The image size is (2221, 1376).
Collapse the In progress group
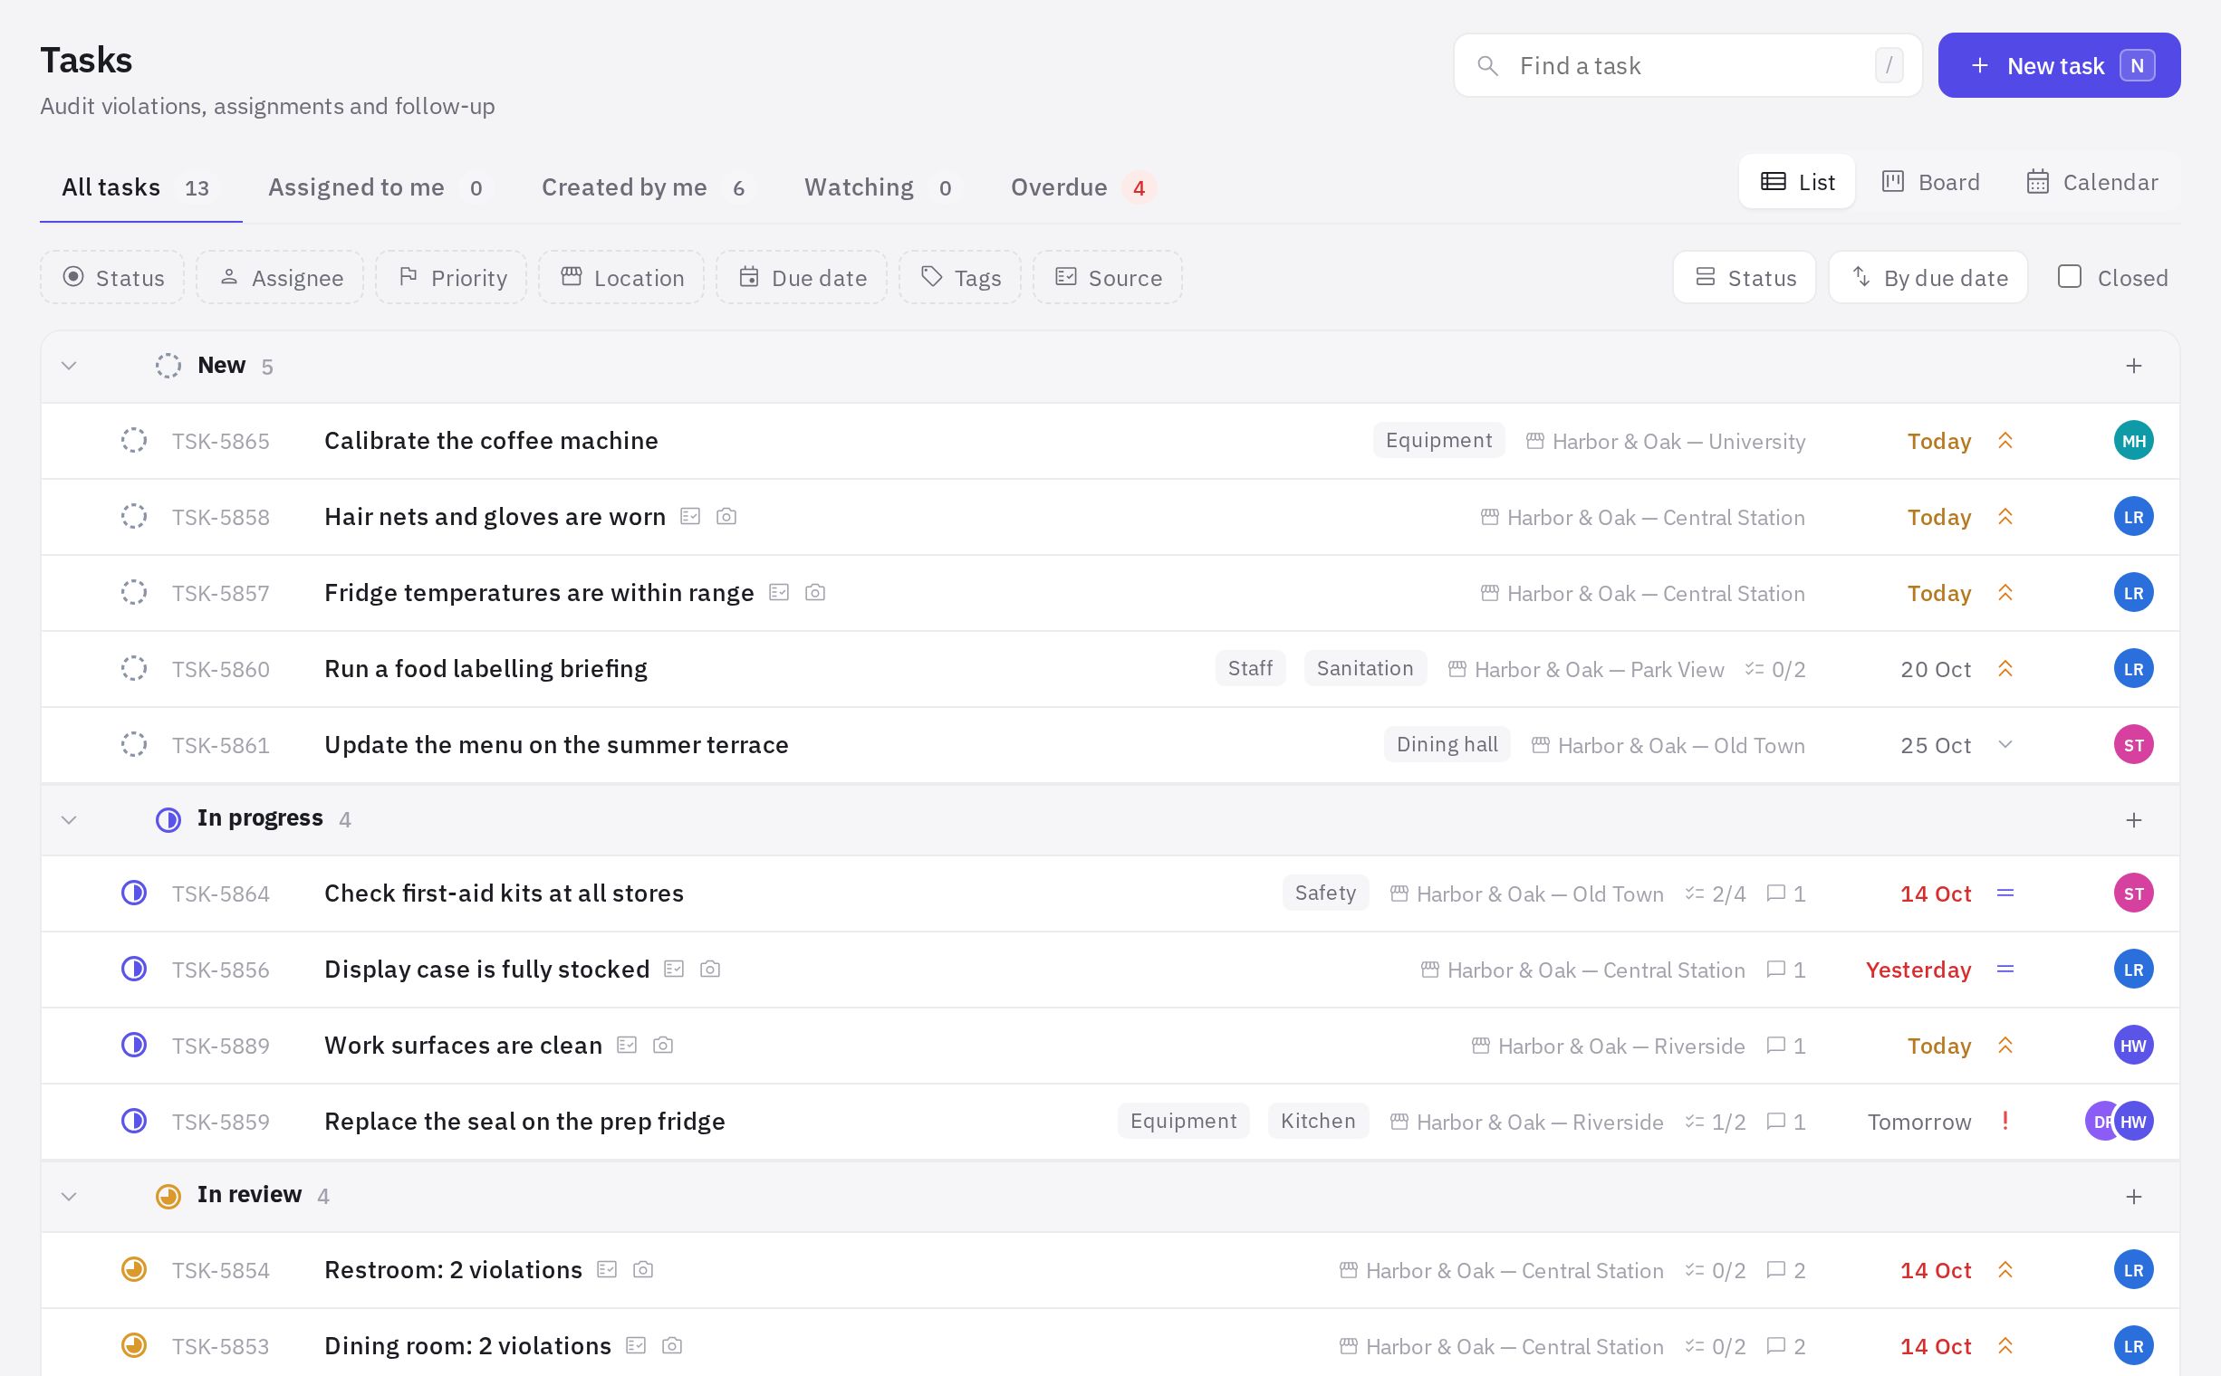point(69,820)
